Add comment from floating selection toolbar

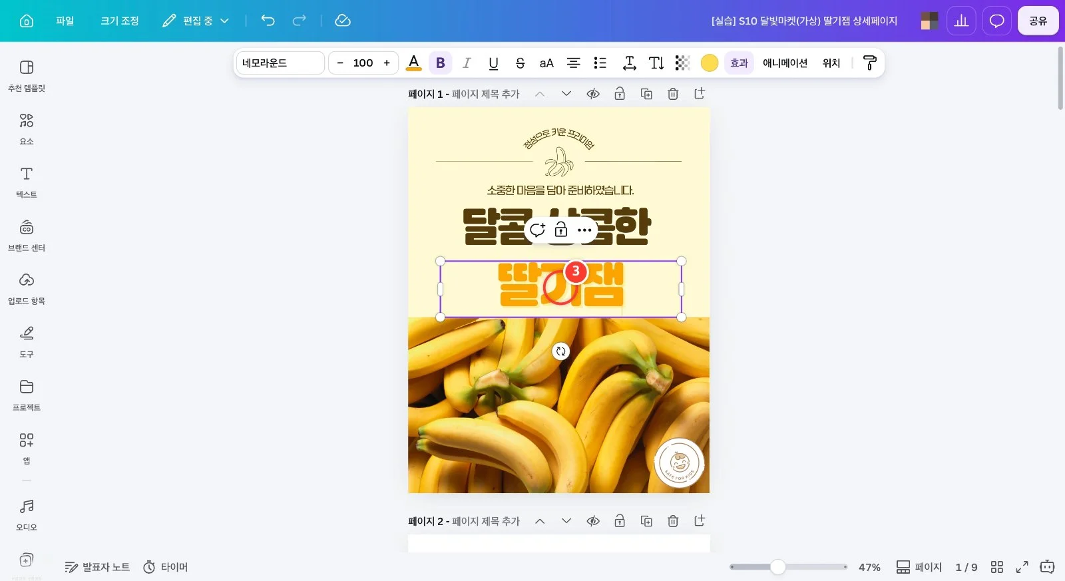tap(537, 230)
